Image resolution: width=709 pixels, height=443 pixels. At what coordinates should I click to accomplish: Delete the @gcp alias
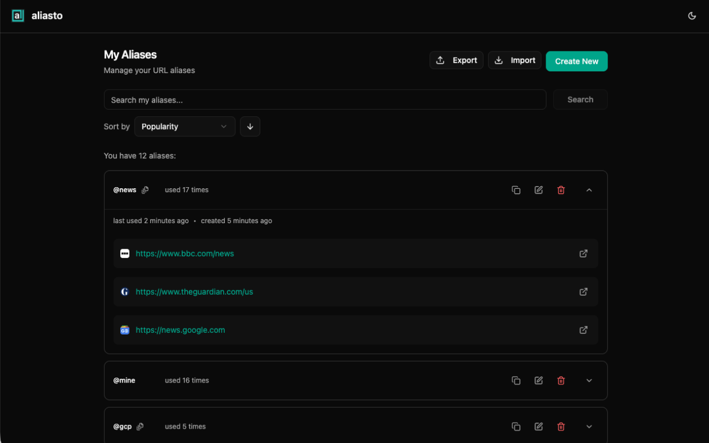pyautogui.click(x=561, y=426)
